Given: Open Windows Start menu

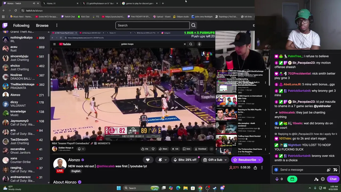Looking at the screenshot, I should pyautogui.click(x=119, y=188).
